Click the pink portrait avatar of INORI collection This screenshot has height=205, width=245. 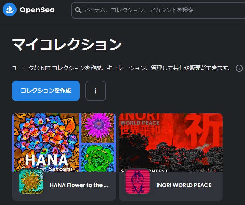138,181
